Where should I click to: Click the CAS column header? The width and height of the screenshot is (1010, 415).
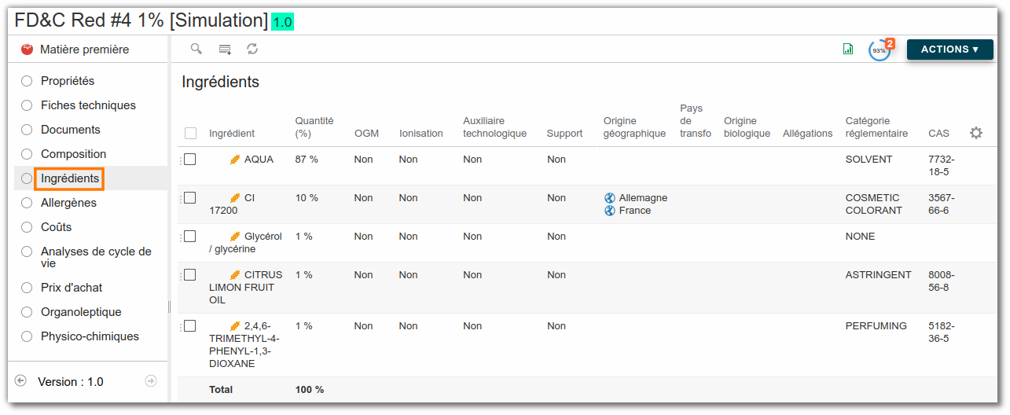point(938,133)
